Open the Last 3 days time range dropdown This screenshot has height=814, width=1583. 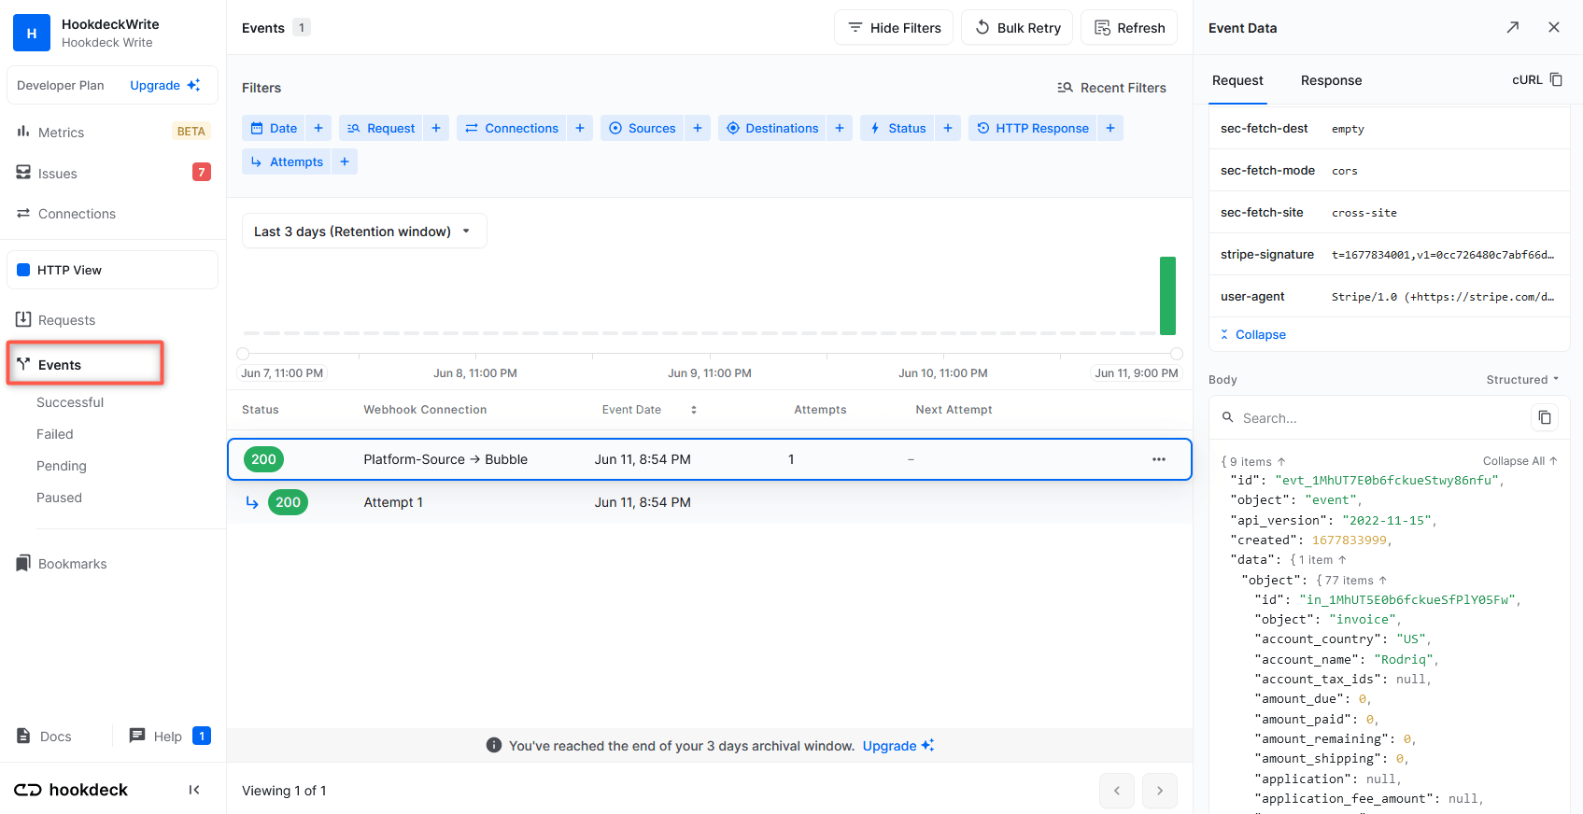pos(364,232)
